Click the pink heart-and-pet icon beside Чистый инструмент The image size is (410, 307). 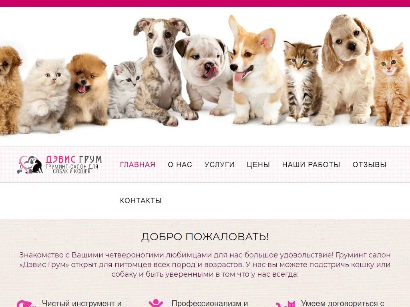[x=26, y=304]
